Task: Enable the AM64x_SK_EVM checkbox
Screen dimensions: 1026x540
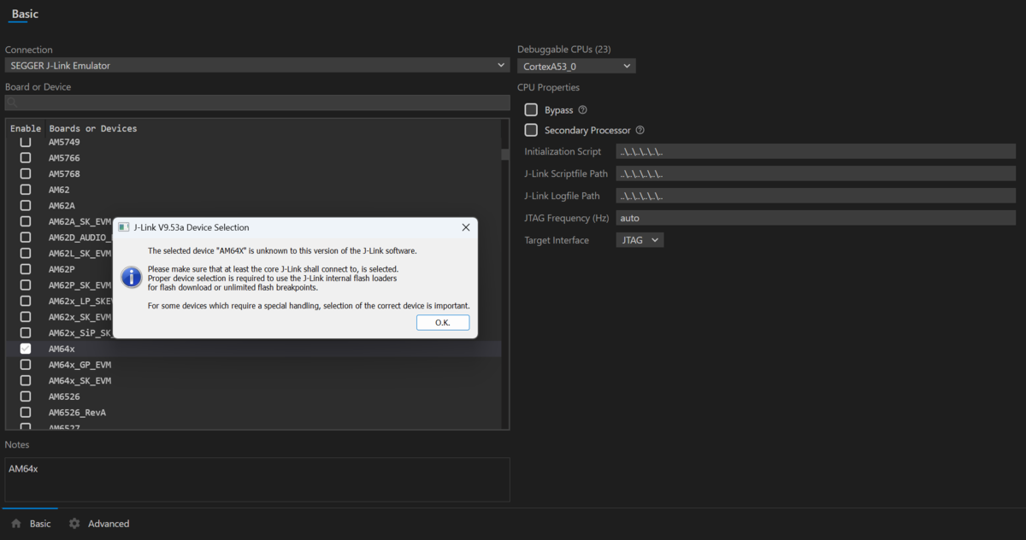Action: point(26,380)
